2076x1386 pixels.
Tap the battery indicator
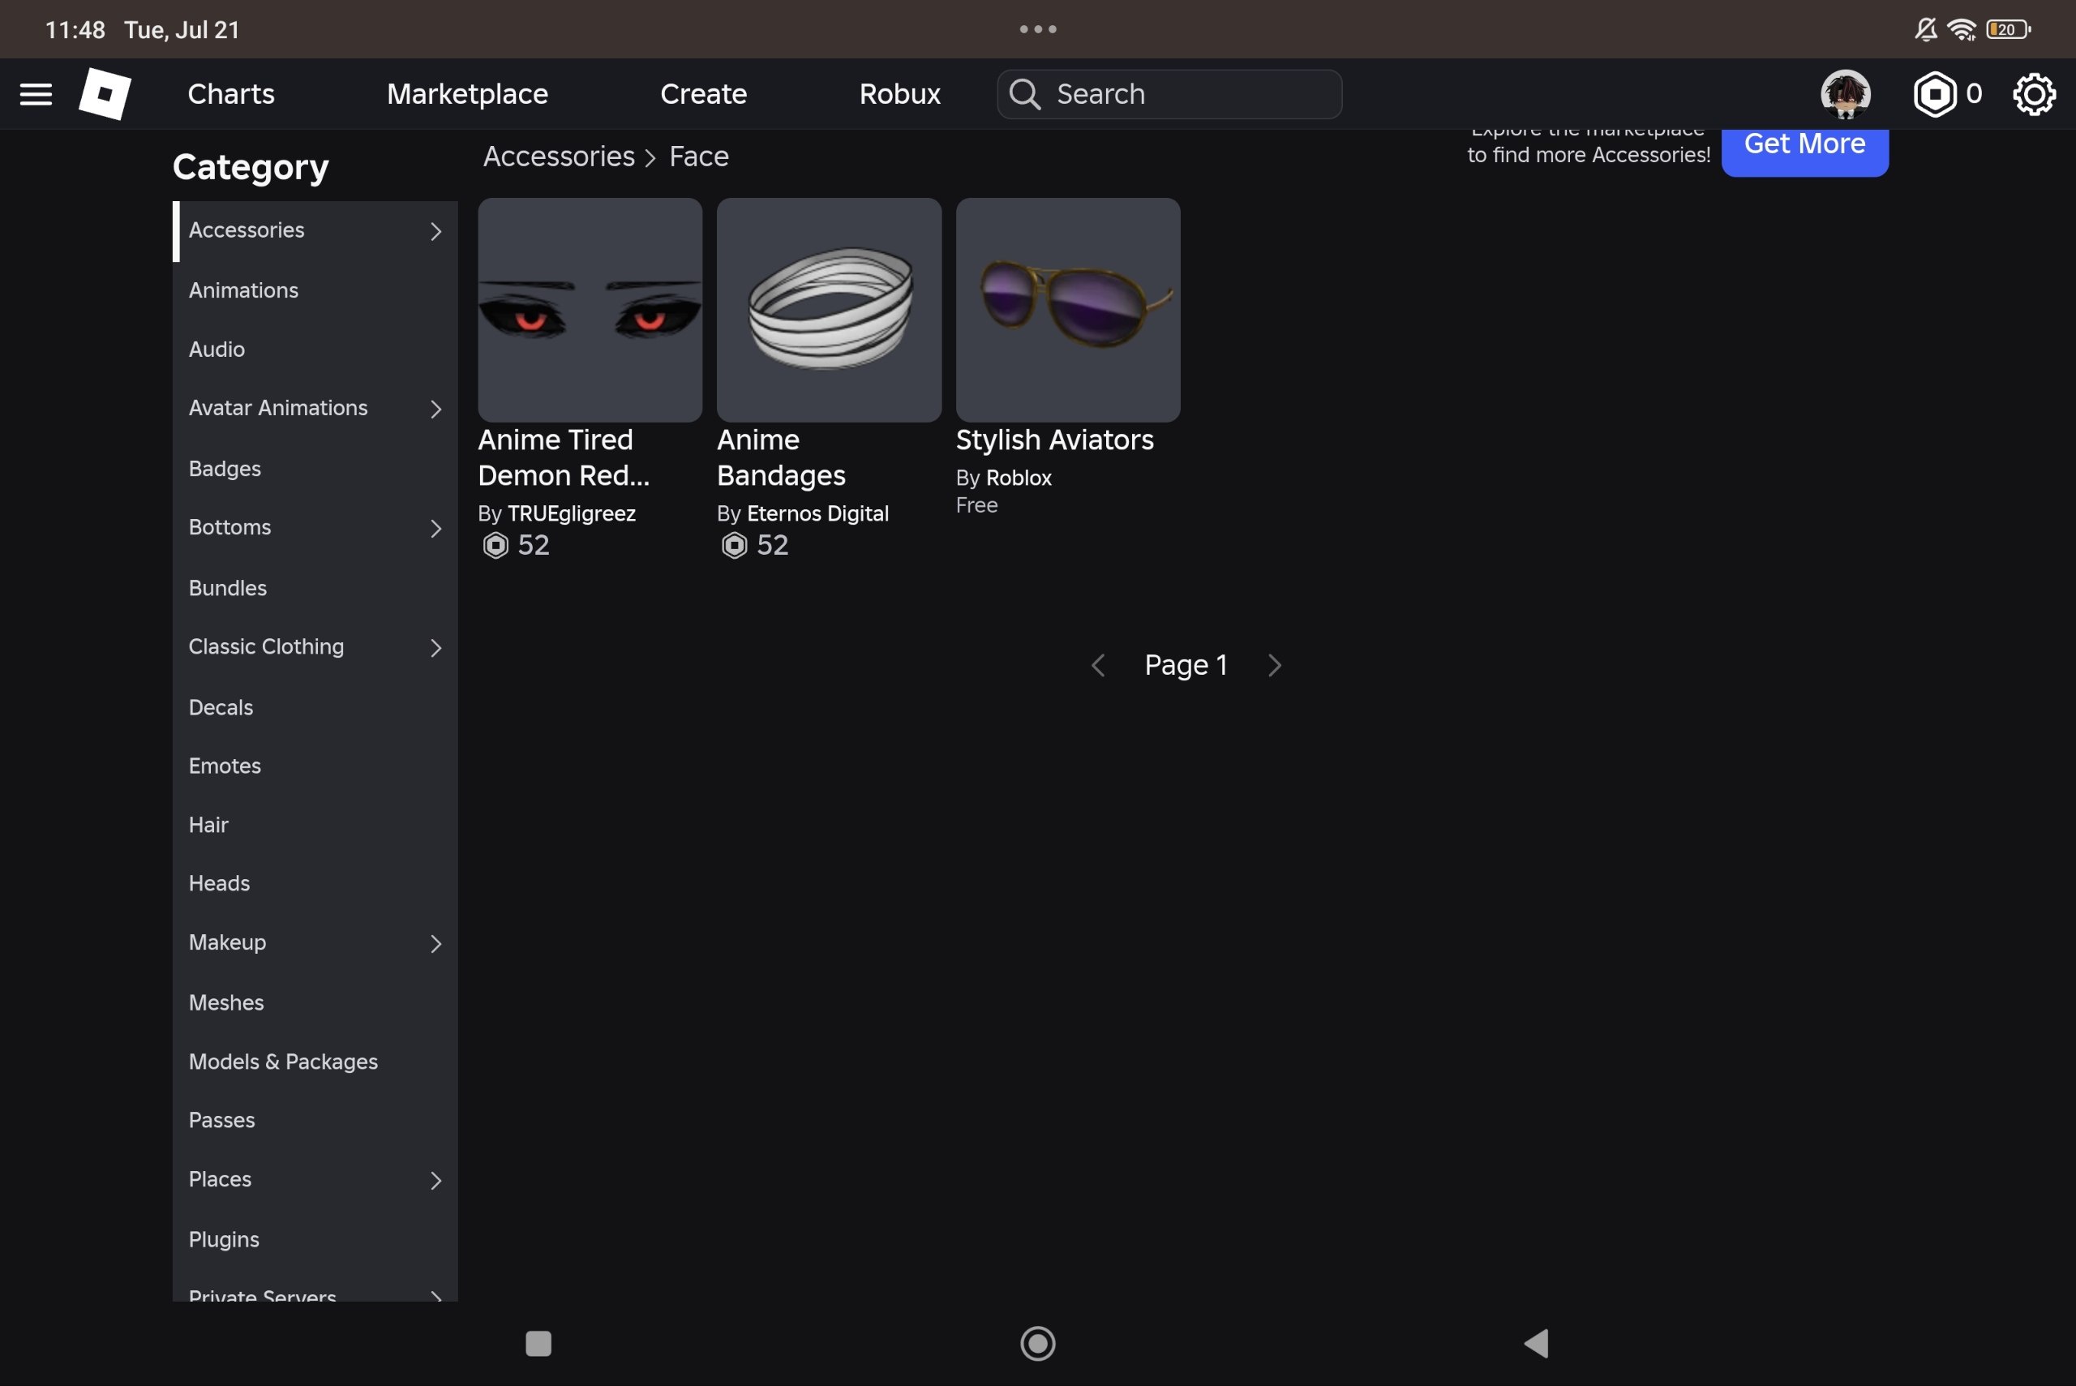2008,29
